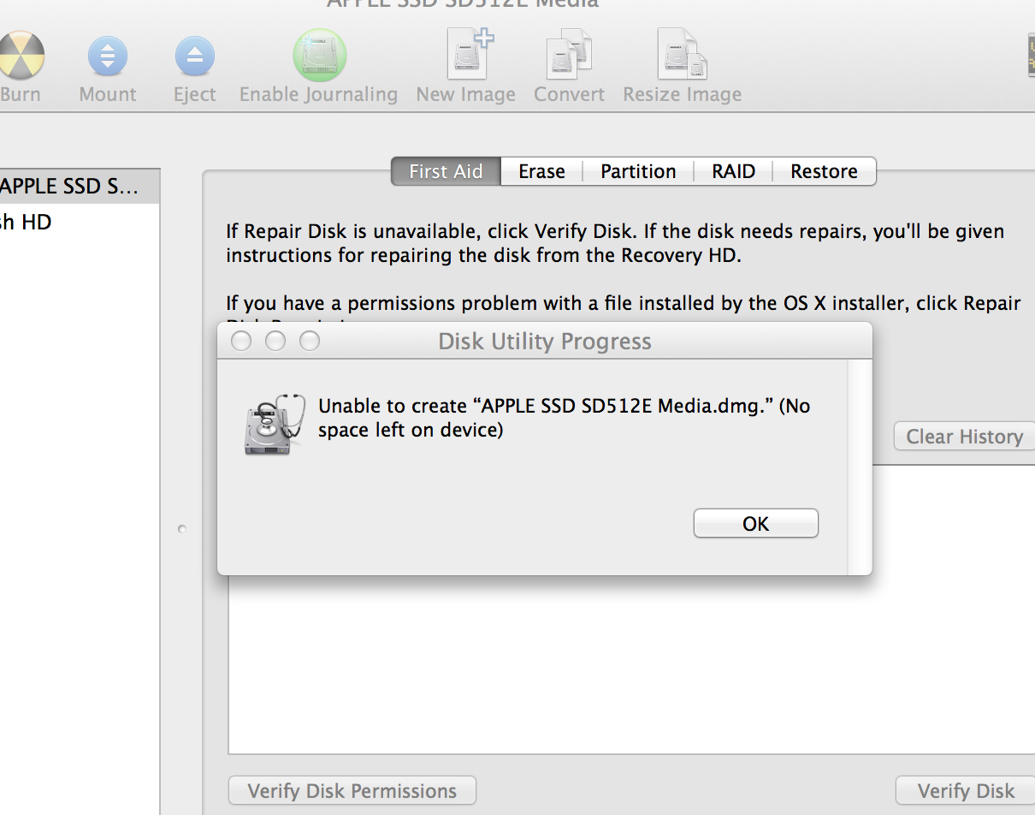Select APPLE SSD disk in the sidebar
This screenshot has height=815, width=1035.
pos(80,186)
